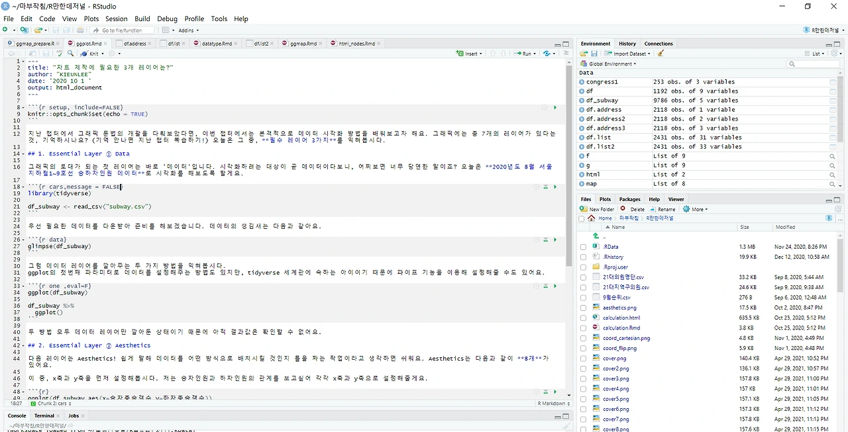
Task: Check the aesthetics.png checkbox
Action: [583, 308]
